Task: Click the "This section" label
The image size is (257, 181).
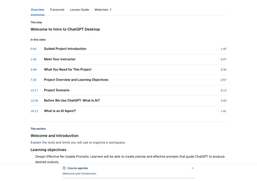Action: (38, 129)
